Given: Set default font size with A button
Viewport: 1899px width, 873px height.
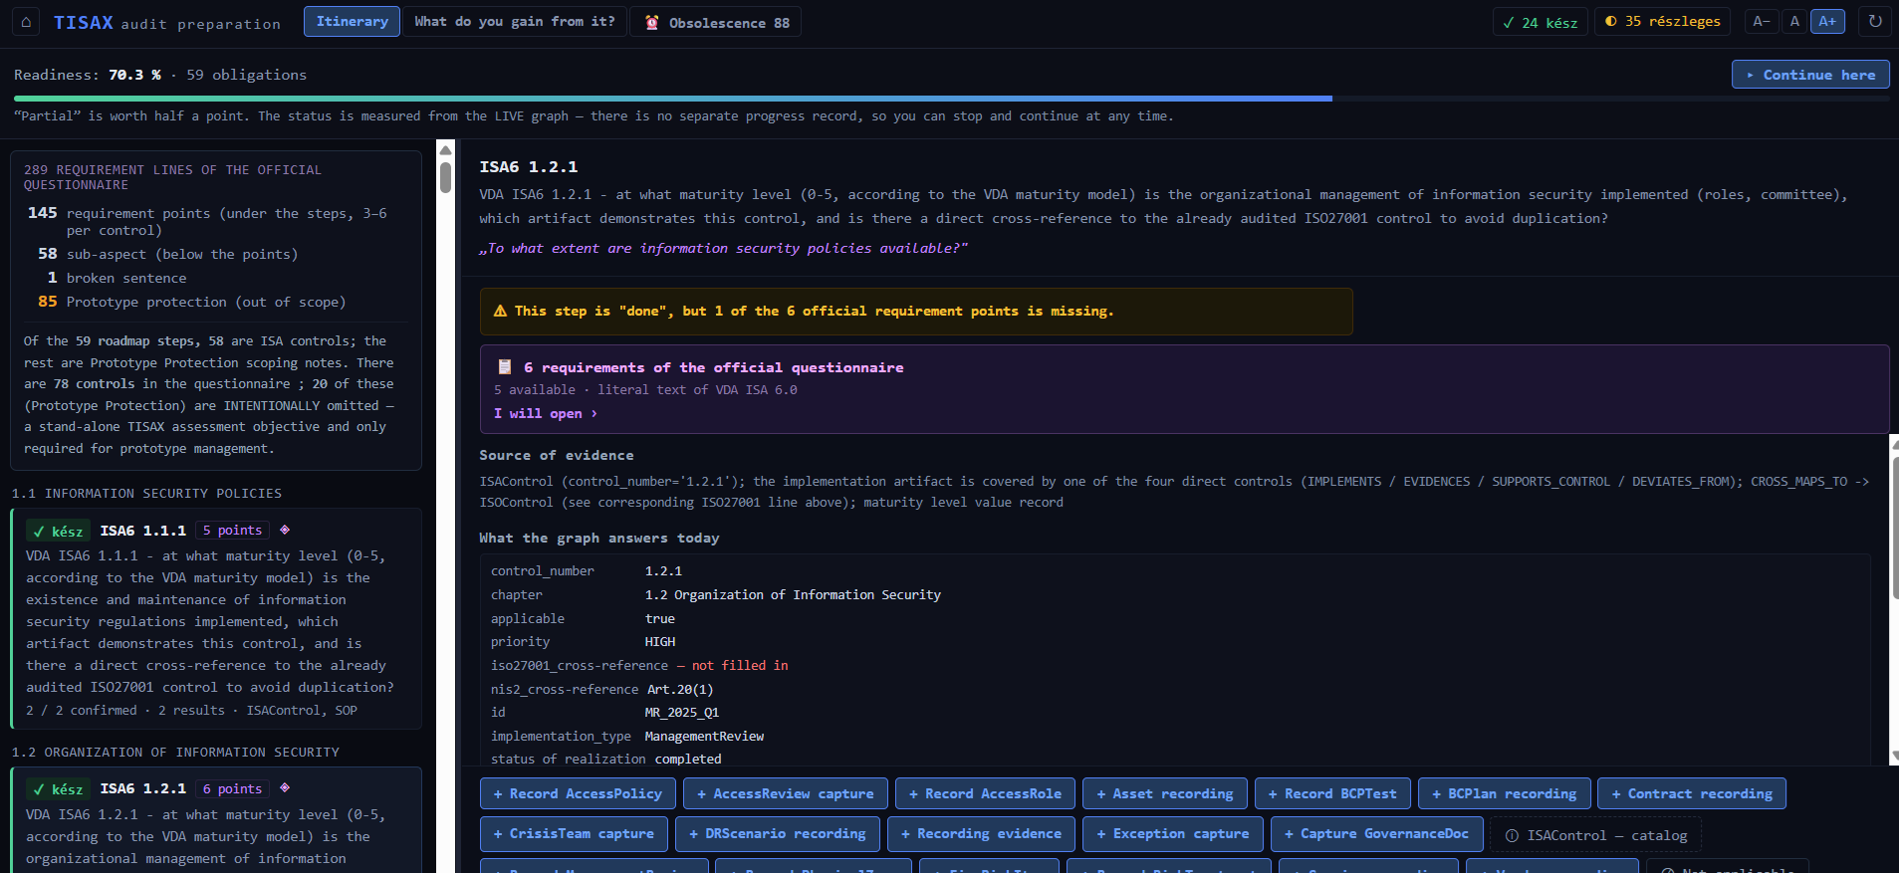Looking at the screenshot, I should 1794,21.
